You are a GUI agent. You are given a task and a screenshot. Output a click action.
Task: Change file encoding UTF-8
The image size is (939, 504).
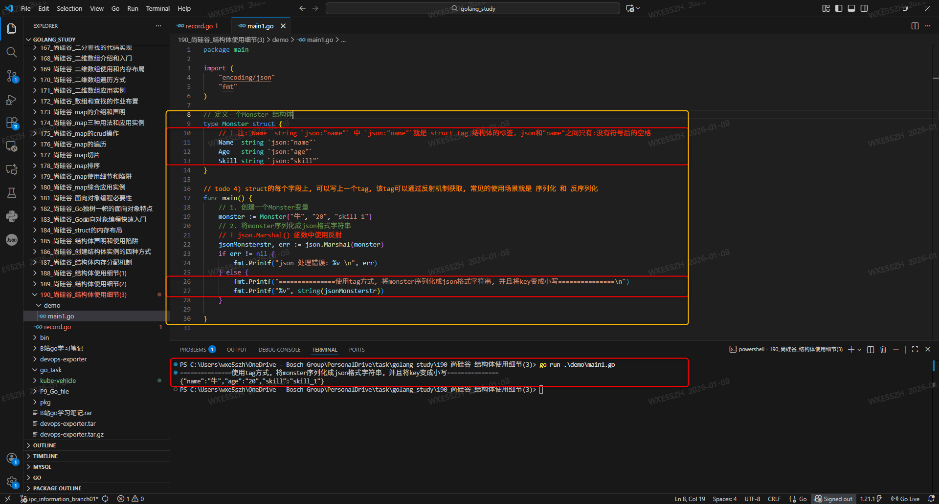coord(752,499)
